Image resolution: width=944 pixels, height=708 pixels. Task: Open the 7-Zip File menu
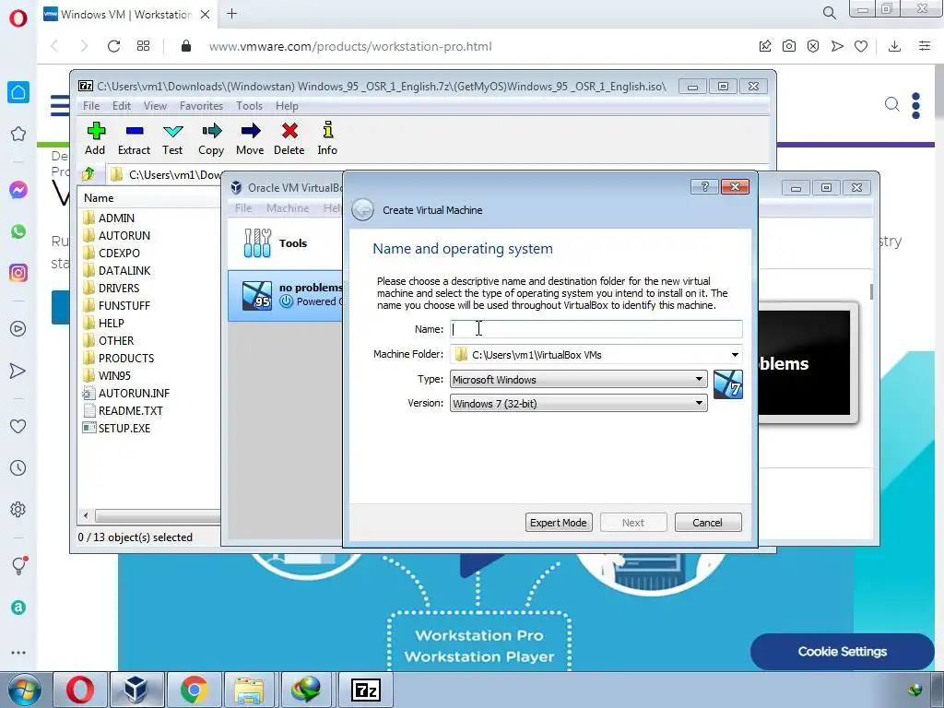pos(91,106)
